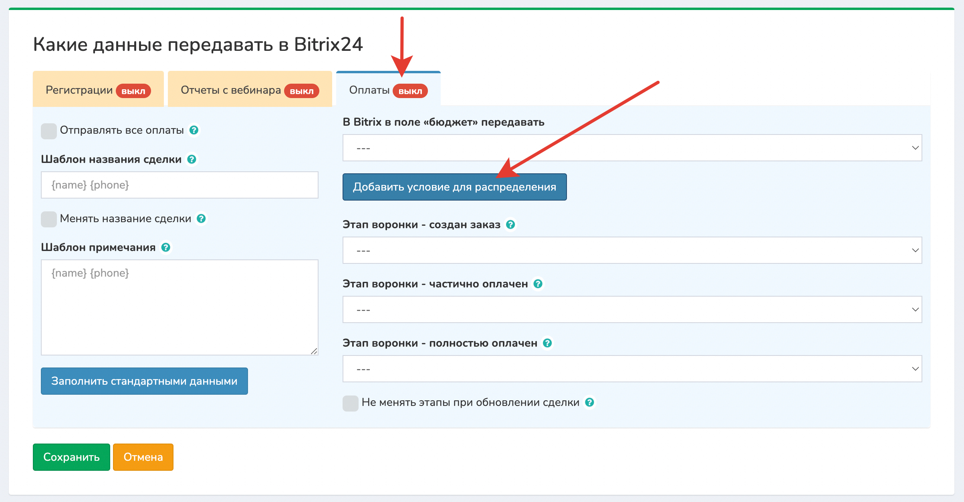Image resolution: width=964 pixels, height=502 pixels.
Task: Click help icon beside Менять название сделки
Action: (x=202, y=219)
